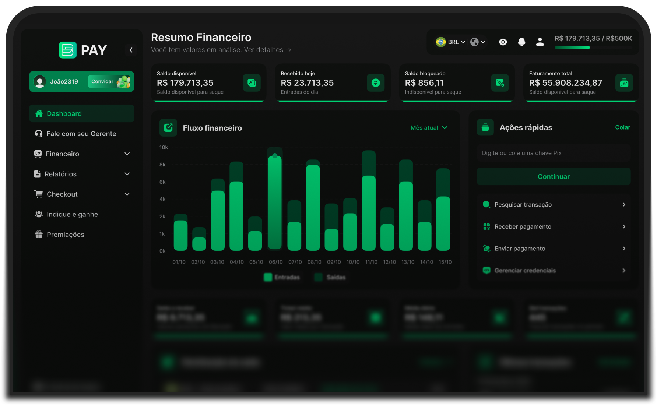Click the Ações rápidas panel icon
The image size is (657, 405).
click(x=485, y=127)
